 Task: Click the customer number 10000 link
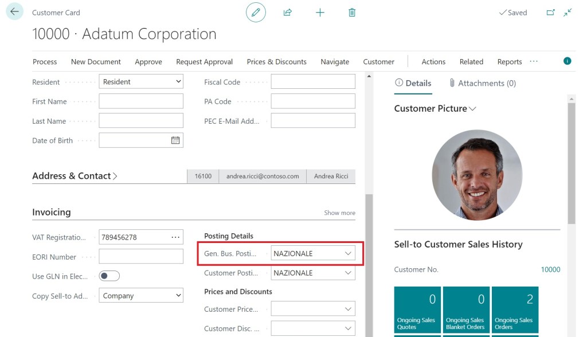pos(550,269)
